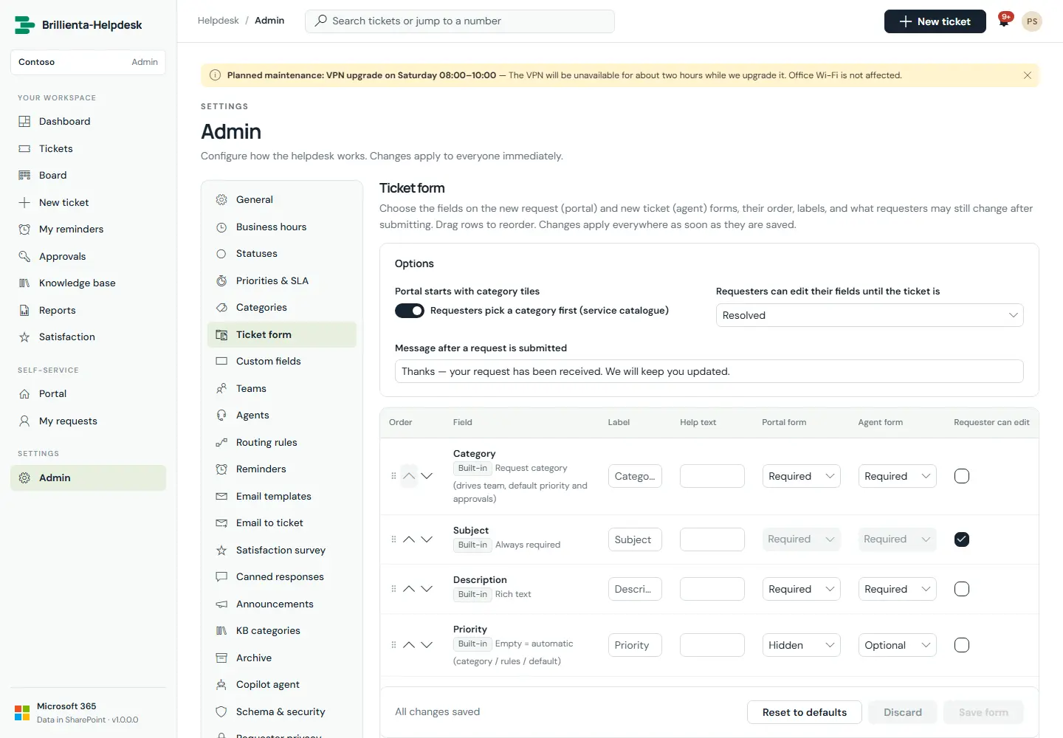The image size is (1063, 738).
Task: Toggle the portal category tiles switch
Action: 410,311
